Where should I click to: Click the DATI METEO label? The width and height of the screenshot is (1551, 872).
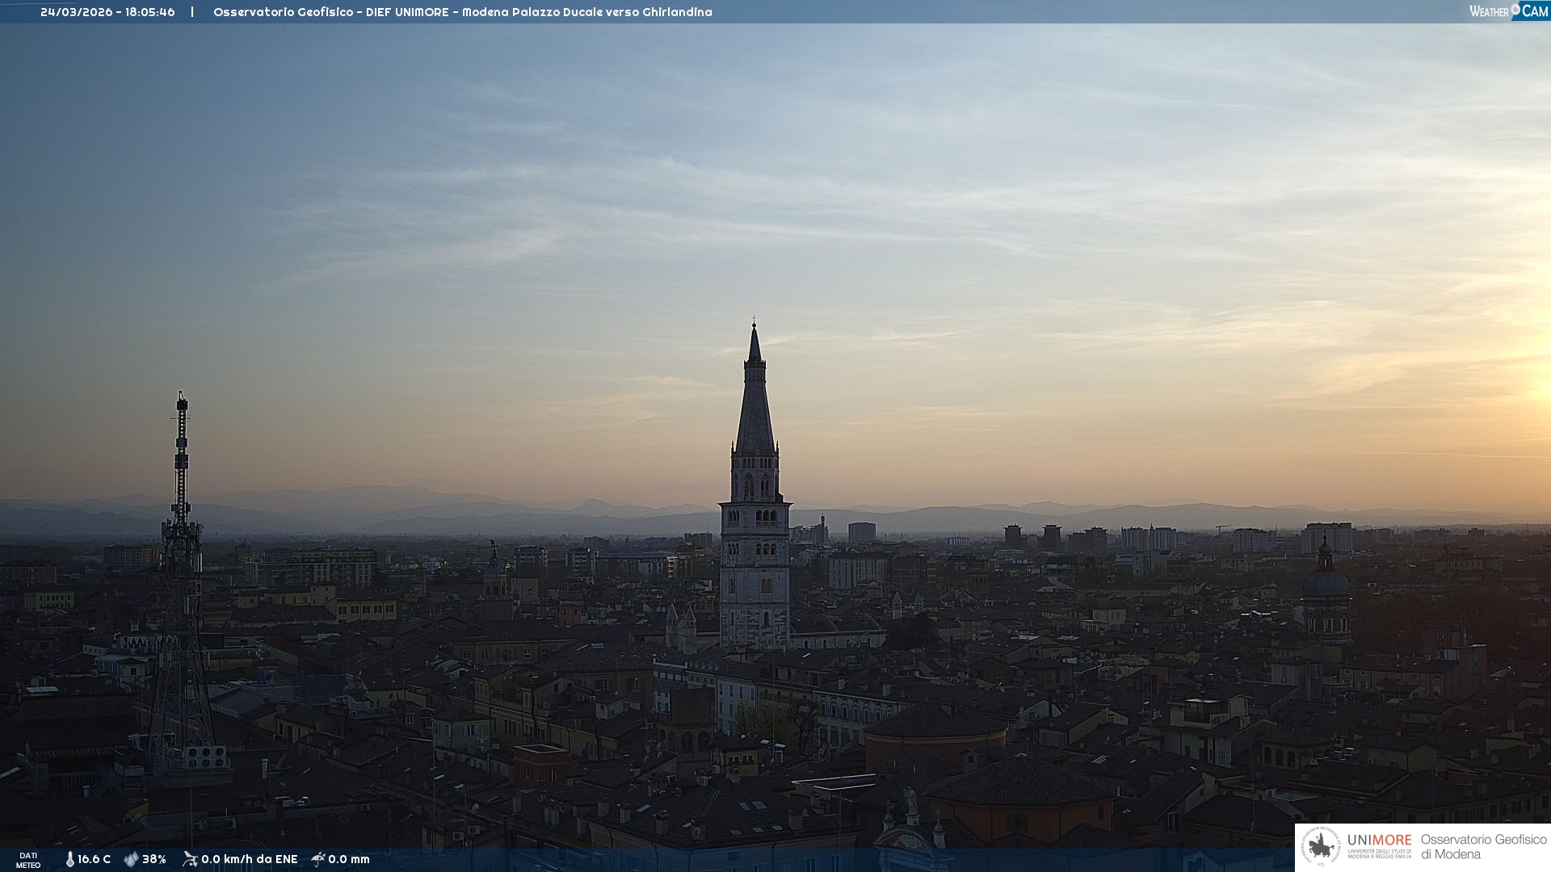[x=28, y=860]
